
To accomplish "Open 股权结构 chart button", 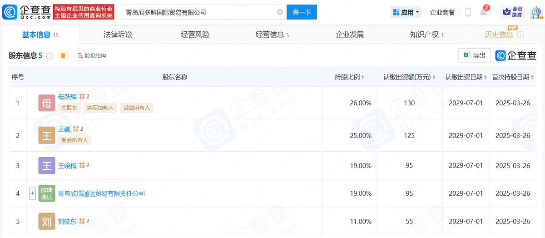I will point(92,56).
